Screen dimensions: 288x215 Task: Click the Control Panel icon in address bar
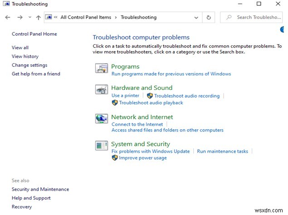[49, 17]
